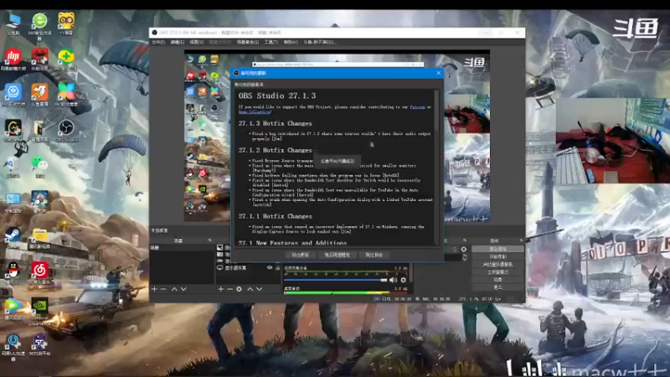This screenshot has width=670, height=377.
Task: Toggle visibility eye of display capture source
Action: tap(270, 267)
